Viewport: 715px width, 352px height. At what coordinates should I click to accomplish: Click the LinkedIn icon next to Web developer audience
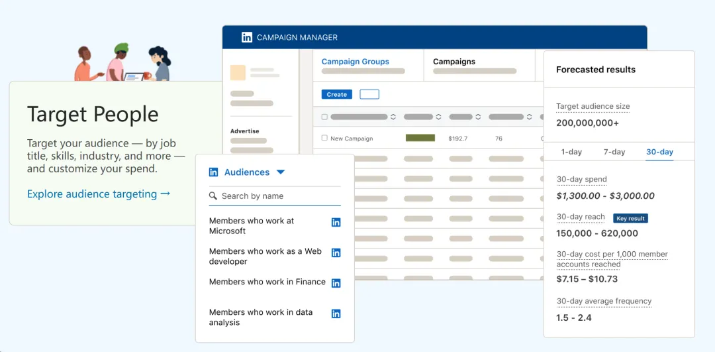pos(336,253)
